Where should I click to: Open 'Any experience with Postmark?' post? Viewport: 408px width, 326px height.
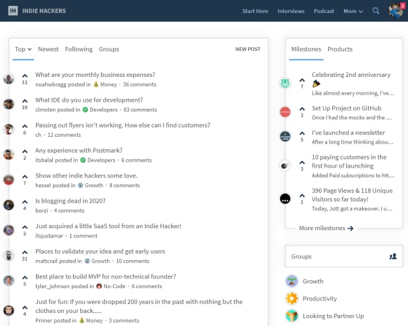[x=79, y=150]
